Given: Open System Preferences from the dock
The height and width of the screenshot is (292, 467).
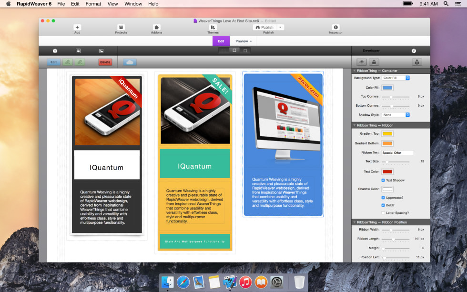Looking at the screenshot, I should [x=277, y=282].
